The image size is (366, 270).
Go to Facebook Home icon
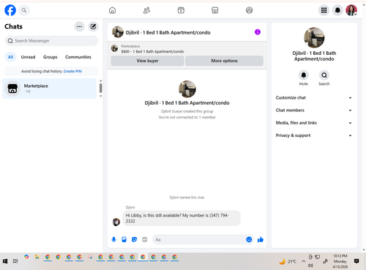point(112,10)
